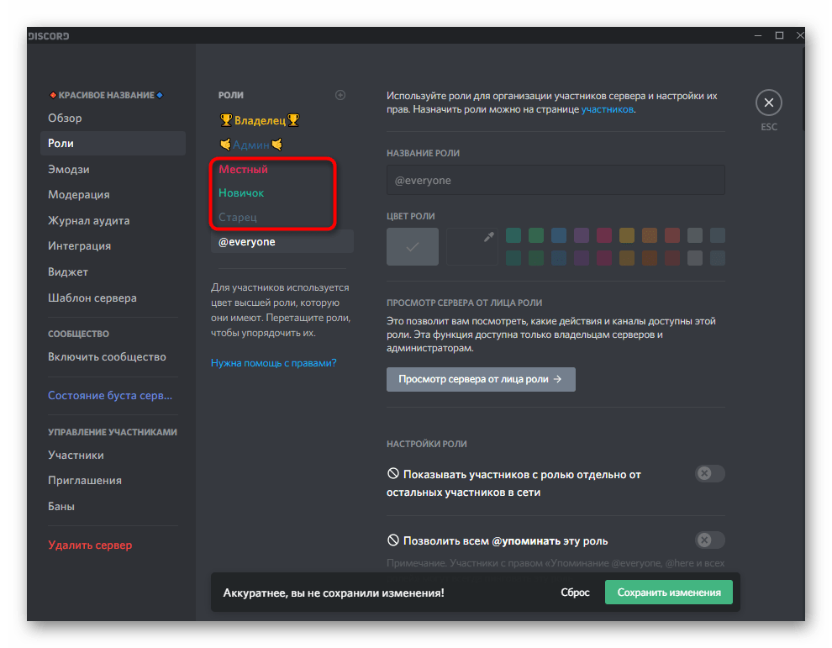This screenshot has height=648, width=832.
Task: Click Сохранить изменения button
Action: coord(669,592)
